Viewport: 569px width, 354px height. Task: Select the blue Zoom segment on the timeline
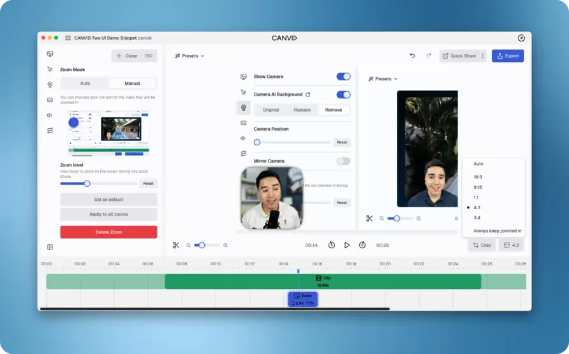[x=303, y=299]
